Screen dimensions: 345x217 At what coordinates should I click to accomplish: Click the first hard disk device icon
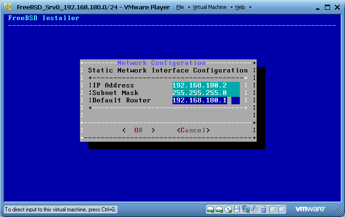tap(210, 210)
